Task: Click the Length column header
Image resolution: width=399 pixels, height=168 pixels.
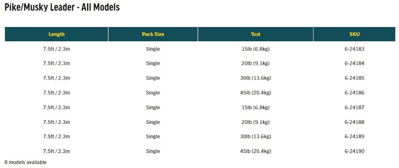Action: pos(57,34)
